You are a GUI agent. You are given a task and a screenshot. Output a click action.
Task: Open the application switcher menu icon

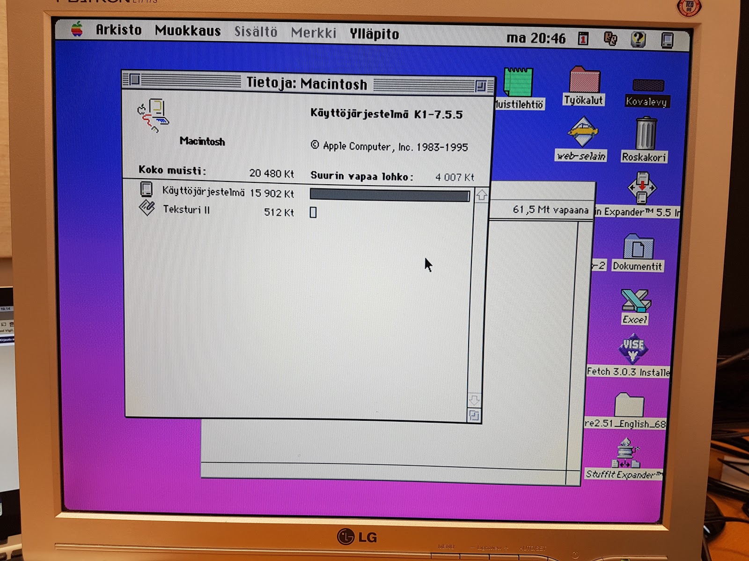(667, 40)
